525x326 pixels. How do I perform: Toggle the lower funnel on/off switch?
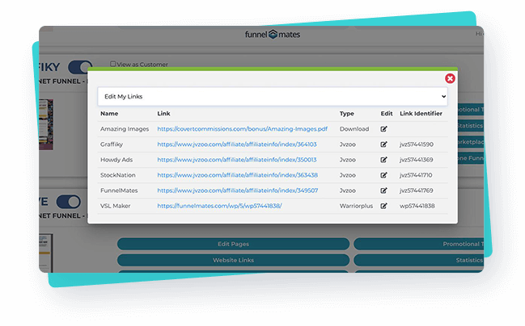[x=68, y=202]
